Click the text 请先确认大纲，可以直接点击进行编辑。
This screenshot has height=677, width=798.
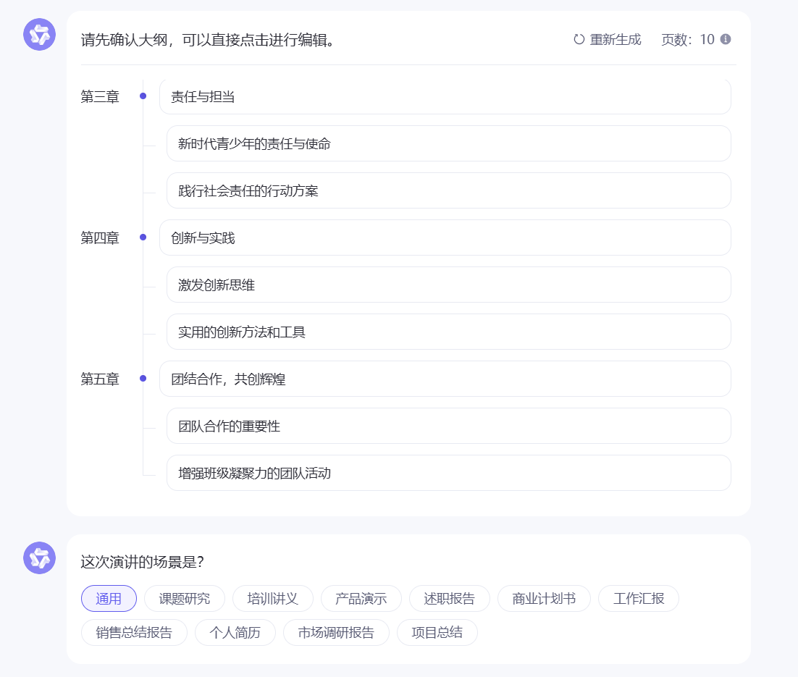pos(209,40)
